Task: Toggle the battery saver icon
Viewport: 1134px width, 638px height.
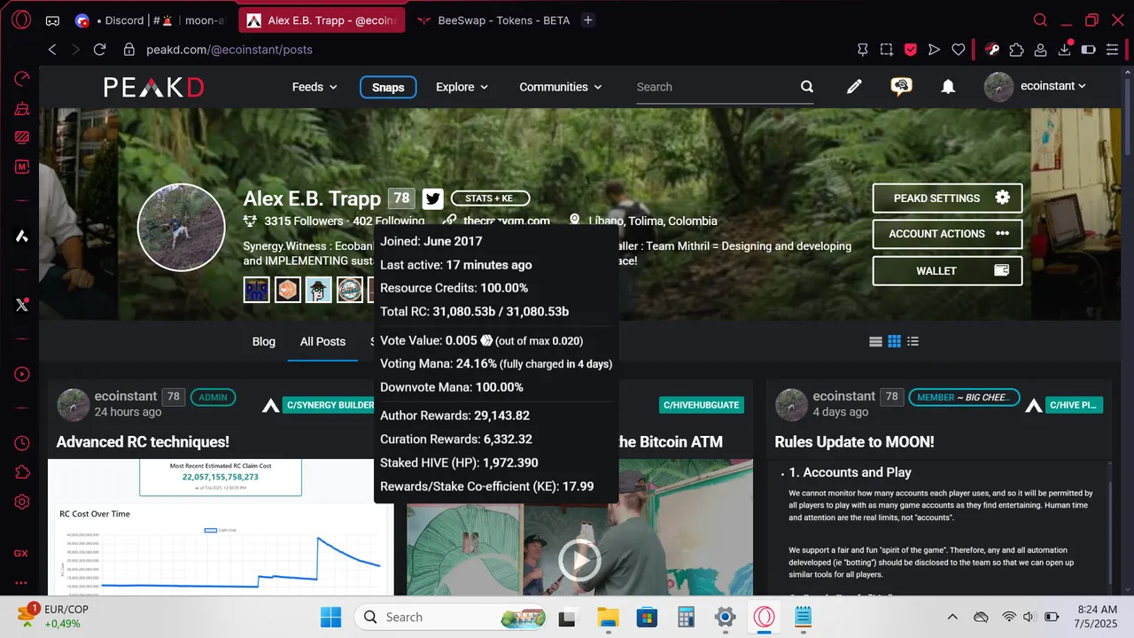Action: tap(1088, 50)
